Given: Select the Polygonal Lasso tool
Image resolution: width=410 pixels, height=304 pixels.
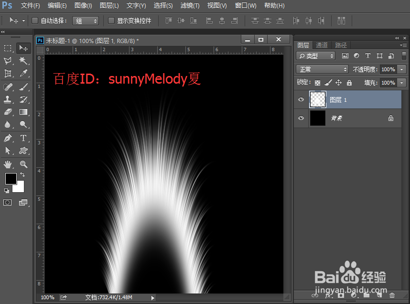Looking at the screenshot, I should click(8, 61).
